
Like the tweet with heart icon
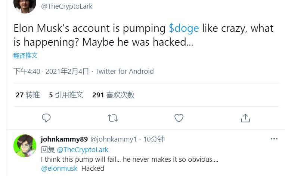coord(179,118)
